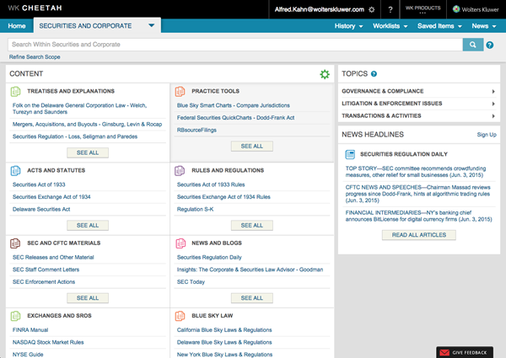Click the question mark in top bar
The image size is (506, 358).
390,9
